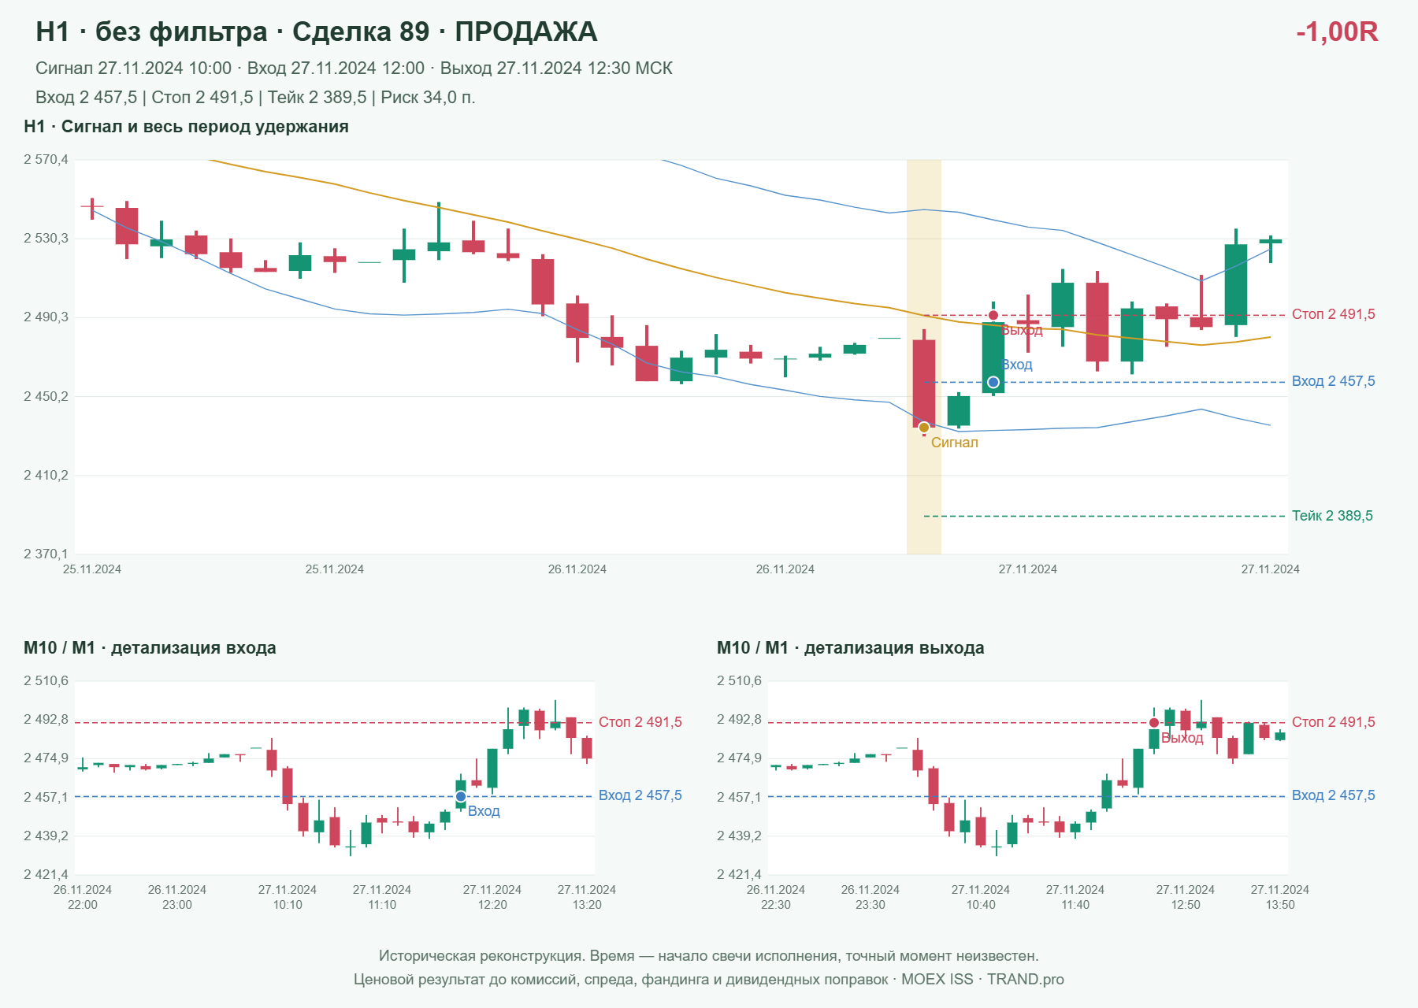The width and height of the screenshot is (1418, 1008).
Task: Click the 2 421,4 axis value in exit chart
Action: [739, 874]
